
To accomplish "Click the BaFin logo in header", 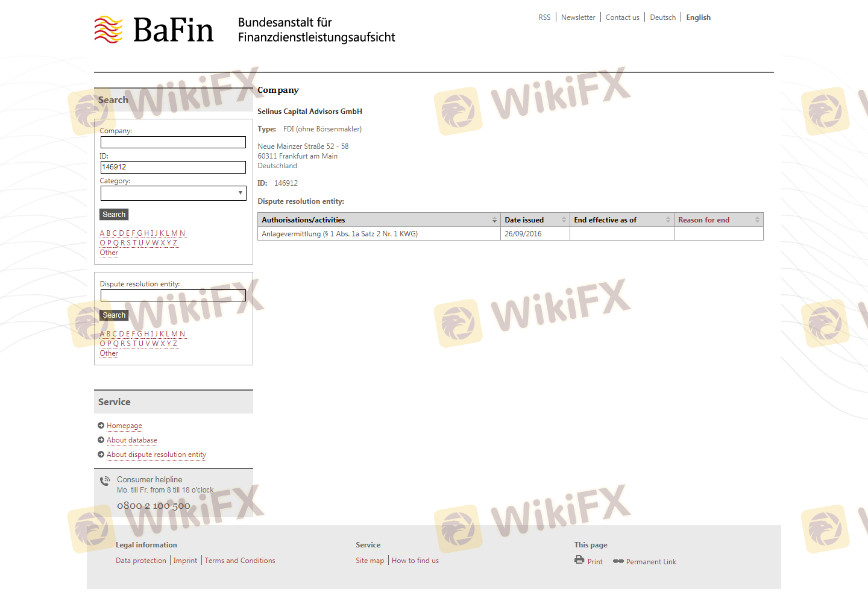I will (154, 30).
